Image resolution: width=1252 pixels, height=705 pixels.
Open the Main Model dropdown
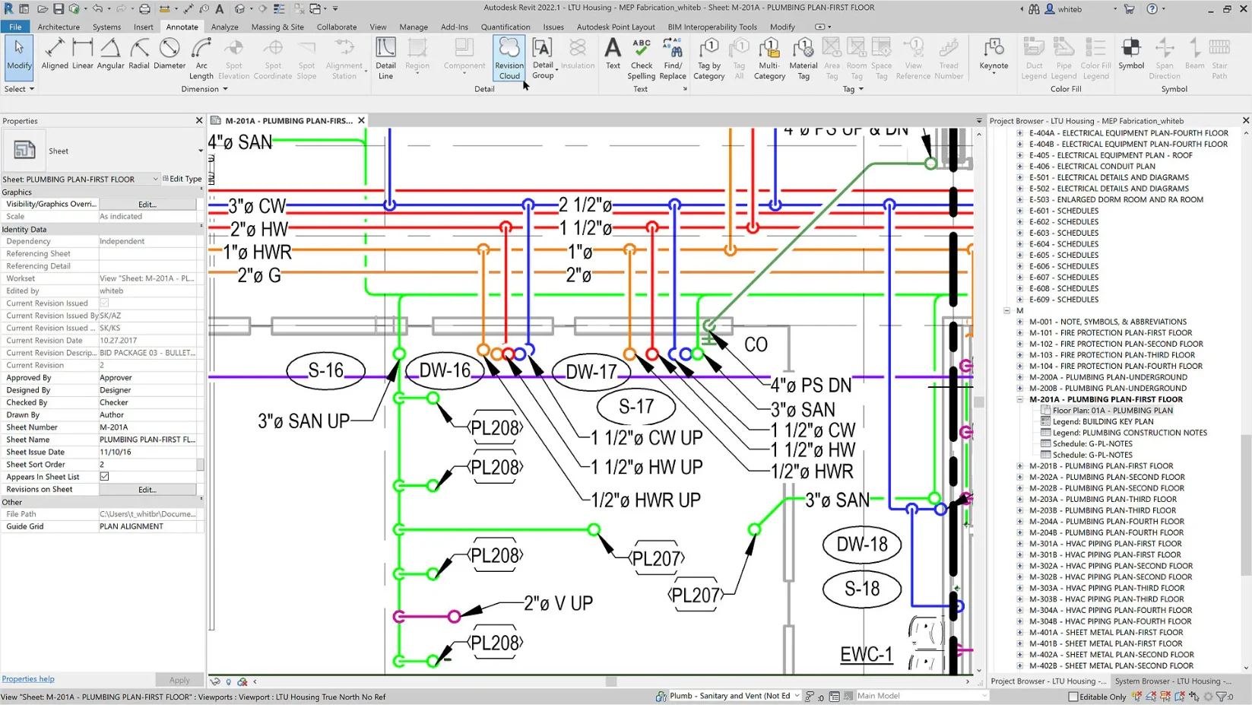pos(984,695)
